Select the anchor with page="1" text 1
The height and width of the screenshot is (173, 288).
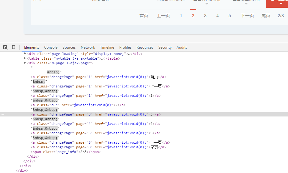pyautogui.click(x=96, y=96)
